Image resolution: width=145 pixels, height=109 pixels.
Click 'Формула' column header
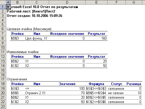click(96, 84)
